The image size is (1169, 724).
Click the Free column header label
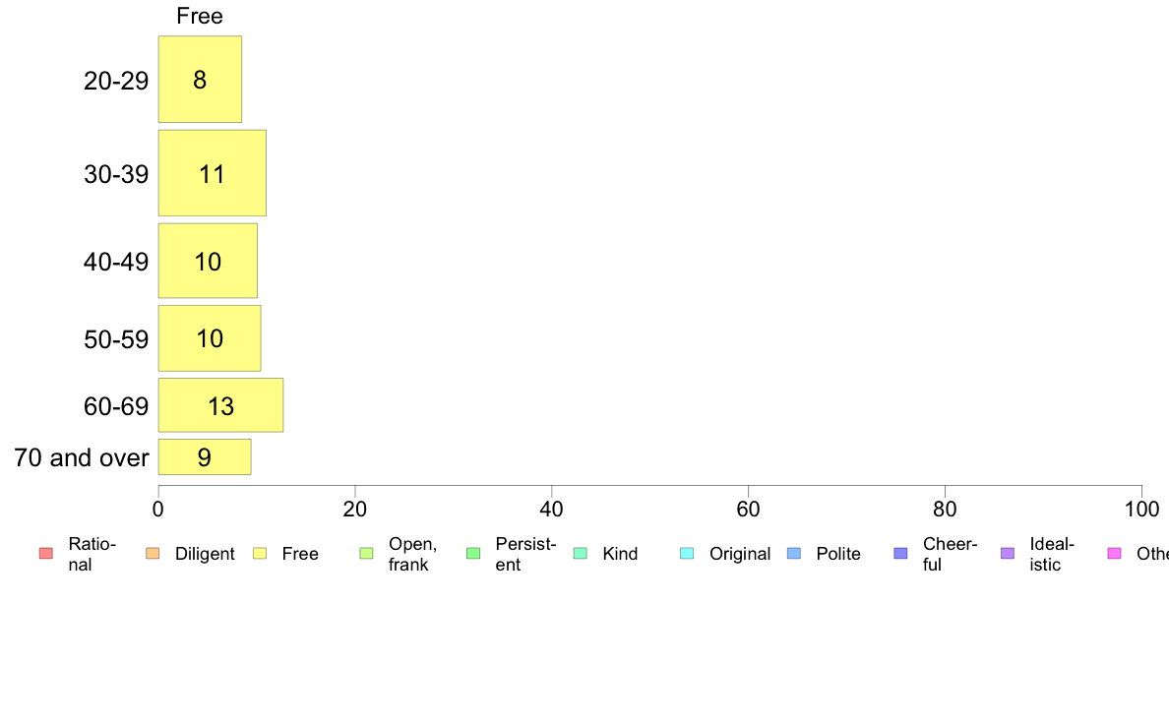click(x=200, y=16)
